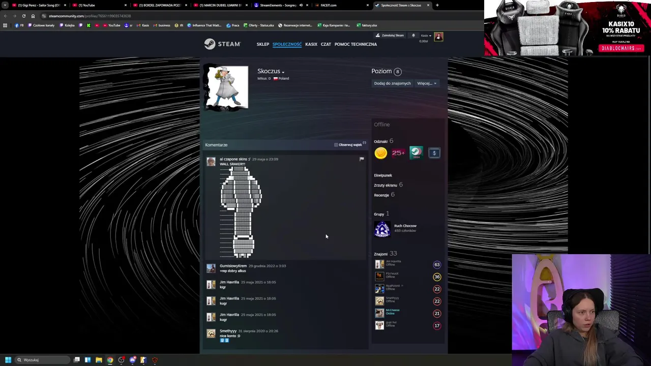The width and height of the screenshot is (651, 366).
Task: Open friend Smethyyy in friends list
Action: [407, 301]
